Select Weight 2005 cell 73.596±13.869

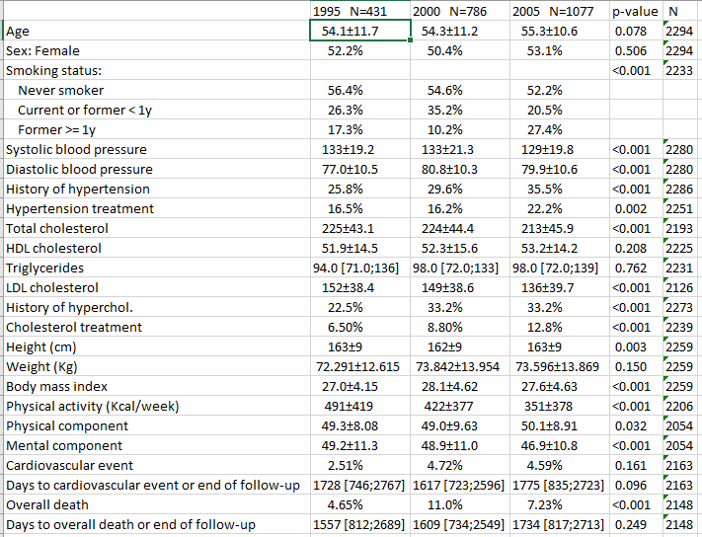pos(560,366)
